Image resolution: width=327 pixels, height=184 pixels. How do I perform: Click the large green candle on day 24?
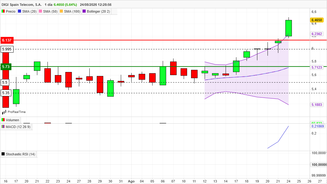pos(288,28)
